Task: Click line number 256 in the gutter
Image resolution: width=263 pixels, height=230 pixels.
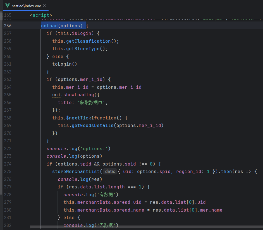Action: pyautogui.click(x=8, y=26)
